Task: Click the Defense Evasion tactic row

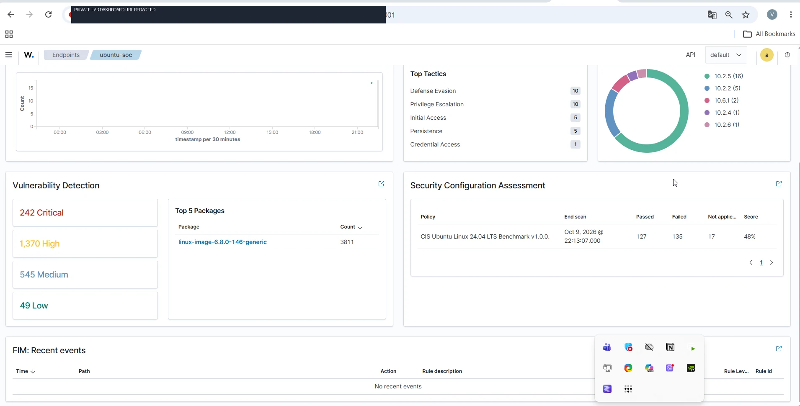Action: (495, 91)
